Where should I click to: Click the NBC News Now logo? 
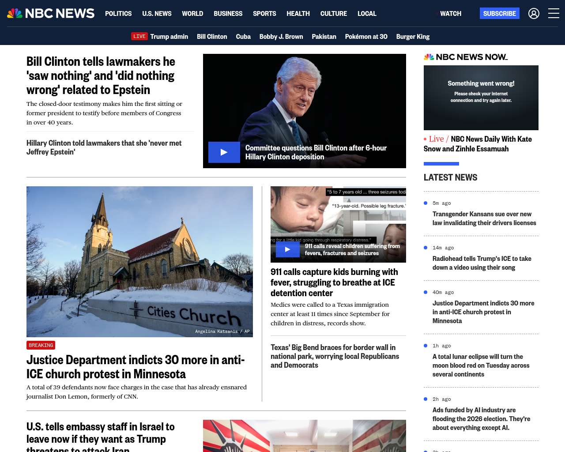465,57
